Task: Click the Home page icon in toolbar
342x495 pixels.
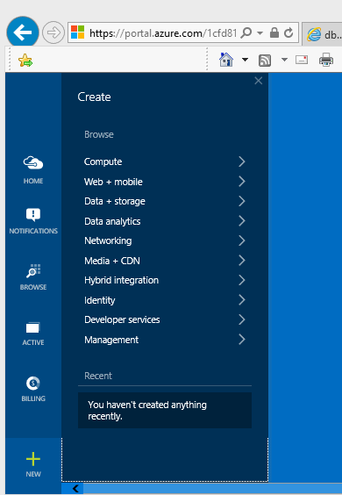Action: (226, 60)
